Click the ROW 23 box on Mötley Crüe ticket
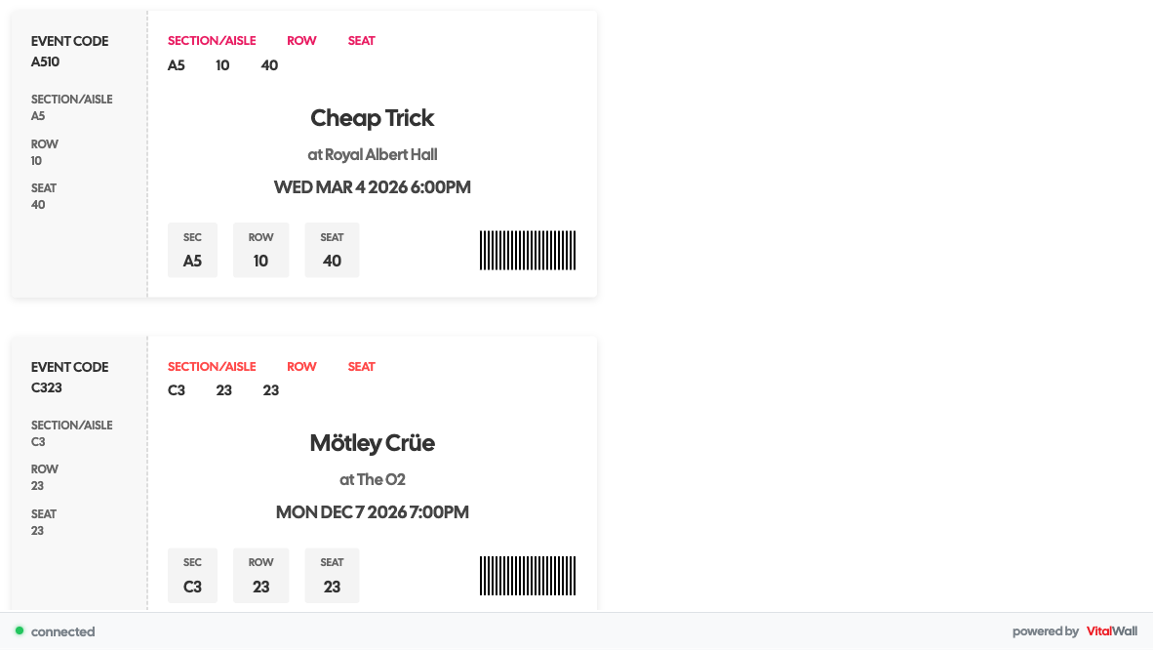The image size is (1153, 650). point(260,575)
